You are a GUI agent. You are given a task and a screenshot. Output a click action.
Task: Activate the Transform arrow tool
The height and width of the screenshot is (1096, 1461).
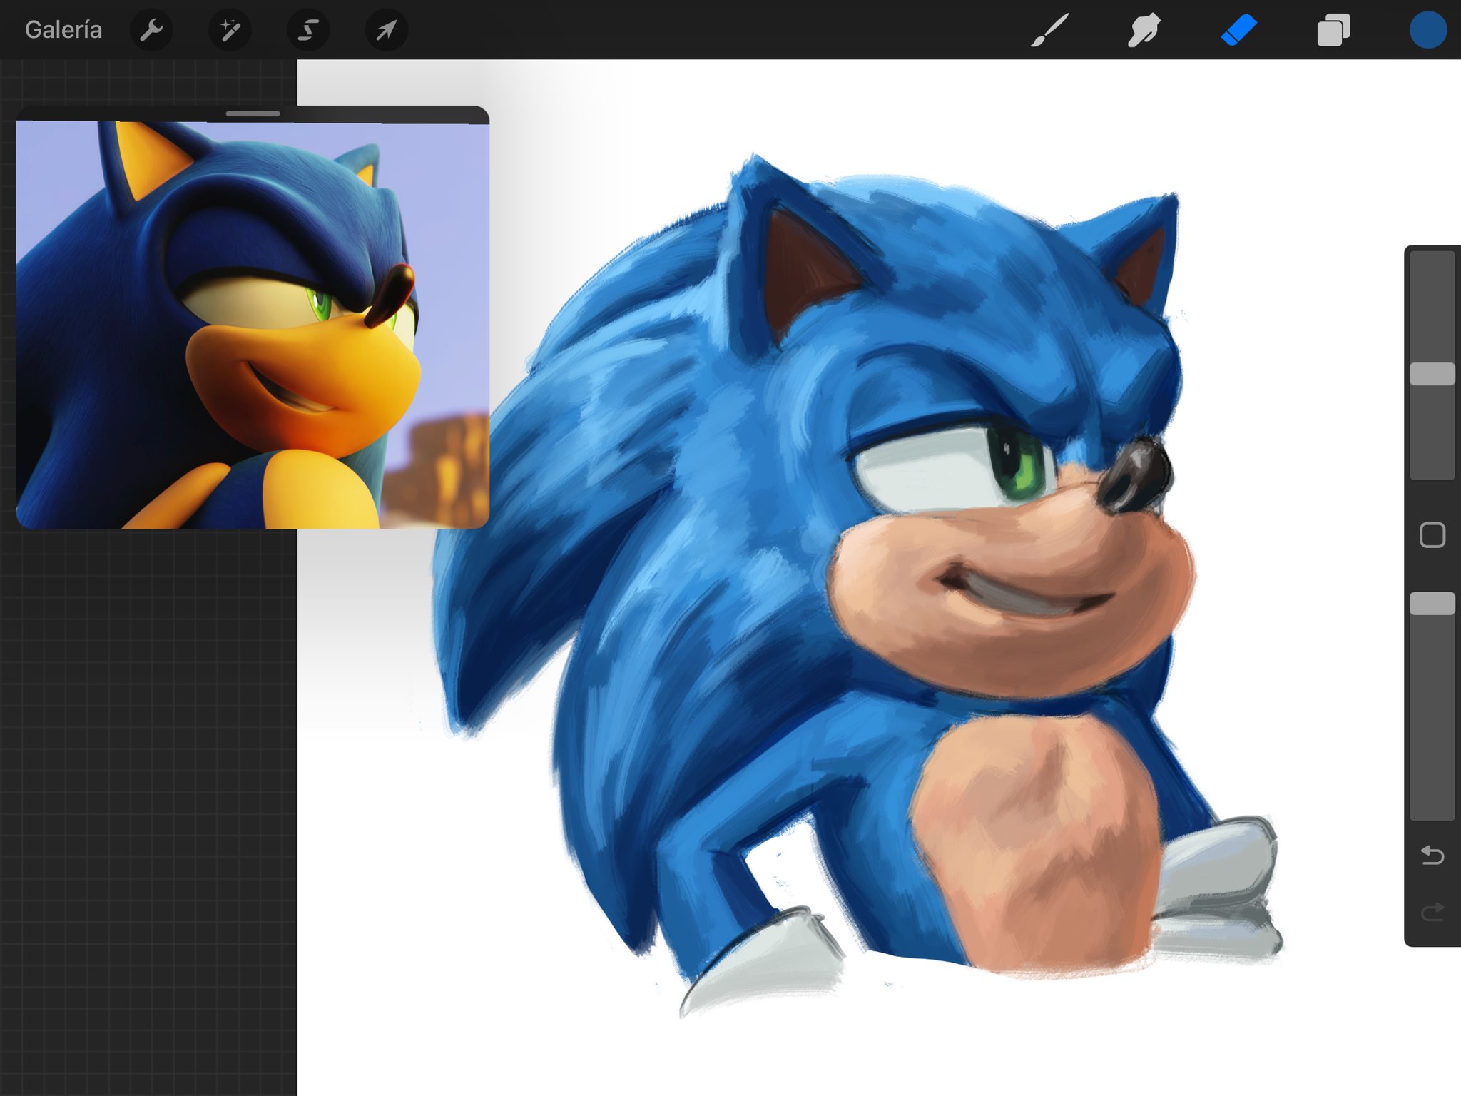[x=386, y=30]
